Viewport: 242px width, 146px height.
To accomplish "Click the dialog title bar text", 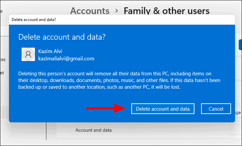I will click(x=34, y=20).
